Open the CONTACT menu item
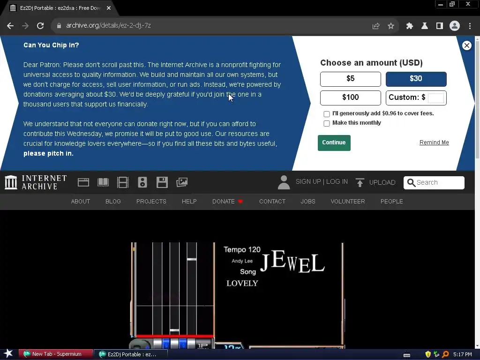 pyautogui.click(x=272, y=202)
